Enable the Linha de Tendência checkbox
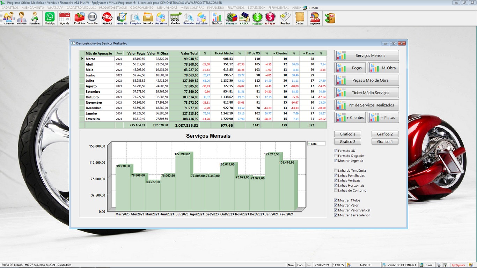Screen dimensions: 477x268 pos(336,171)
